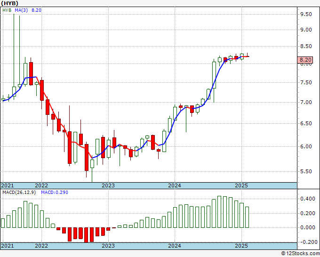
Task: Click the 9.50 price axis label
Action: coord(306,14)
